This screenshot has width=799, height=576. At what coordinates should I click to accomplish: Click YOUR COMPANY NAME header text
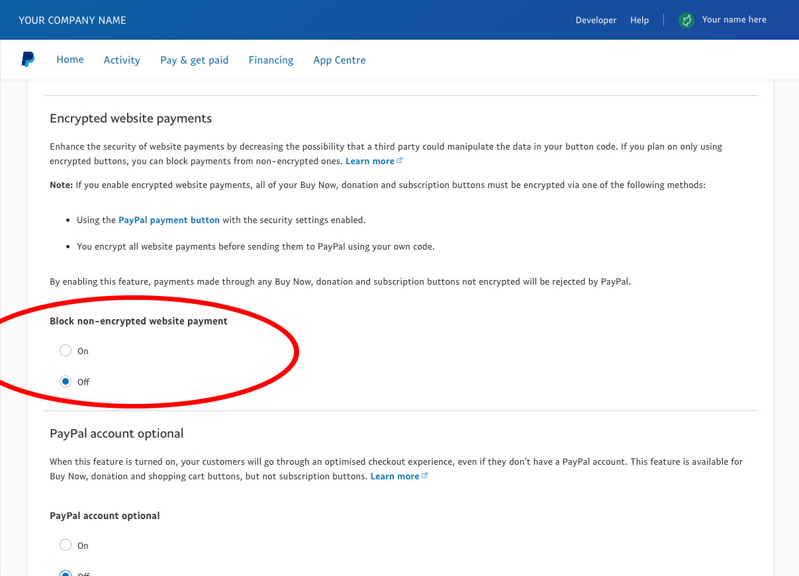[x=72, y=21]
